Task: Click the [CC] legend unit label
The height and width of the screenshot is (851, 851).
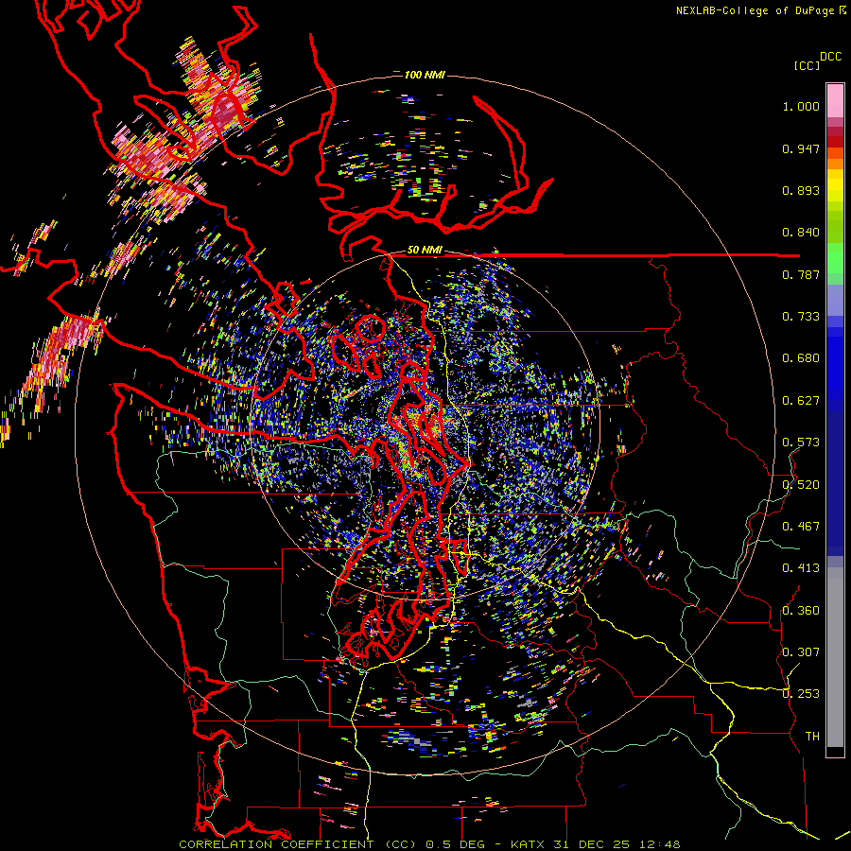Action: coord(808,65)
